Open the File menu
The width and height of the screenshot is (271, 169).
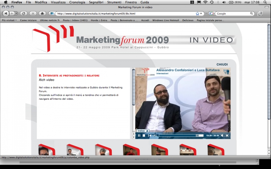click(x=28, y=2)
